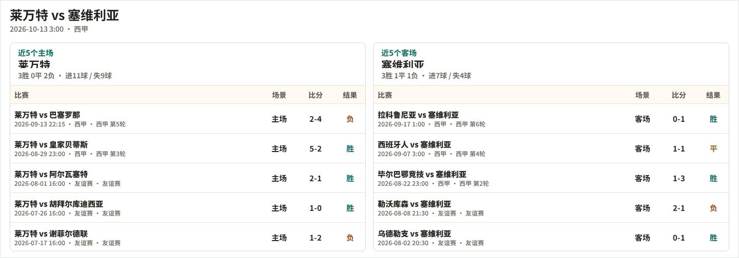Click the 结果 column header in the 近5个客场 table
Image resolution: width=739 pixels, height=258 pixels.
713,95
